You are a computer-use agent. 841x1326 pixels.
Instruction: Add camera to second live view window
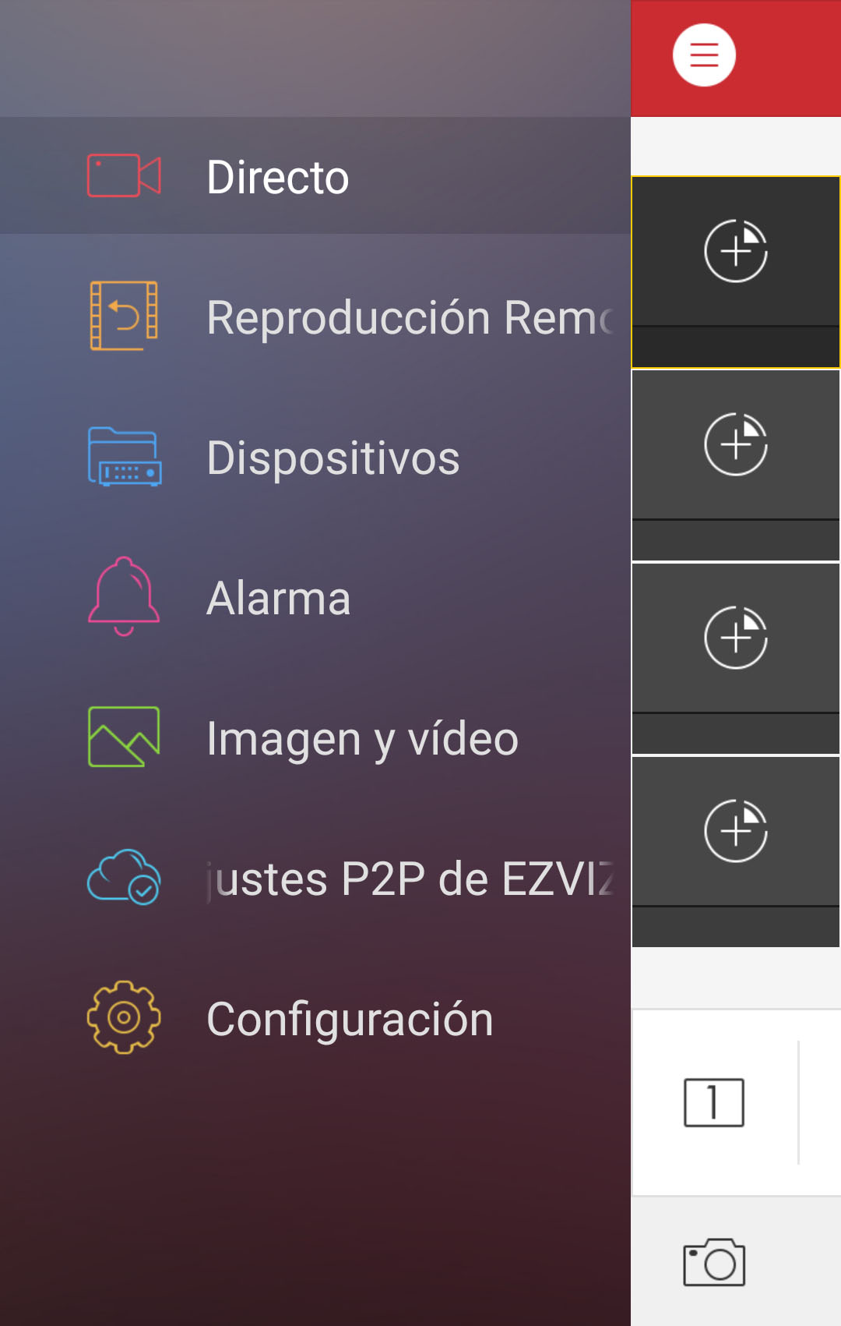pos(736,444)
